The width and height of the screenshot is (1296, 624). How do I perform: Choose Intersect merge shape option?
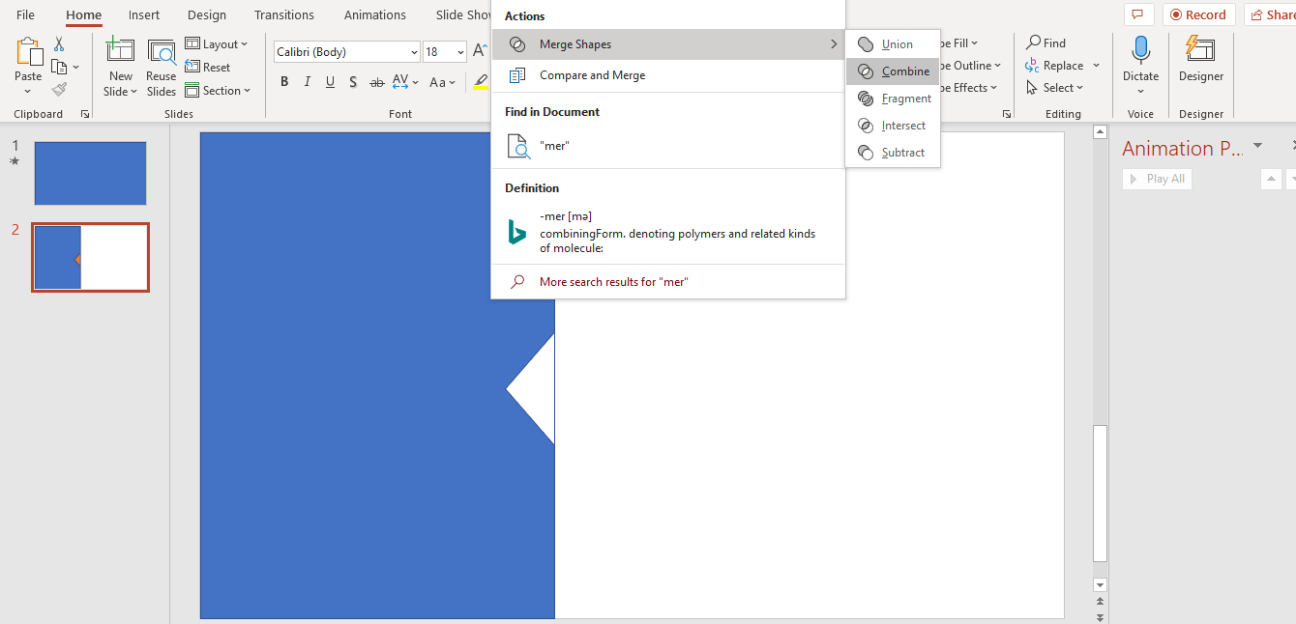[893, 126]
